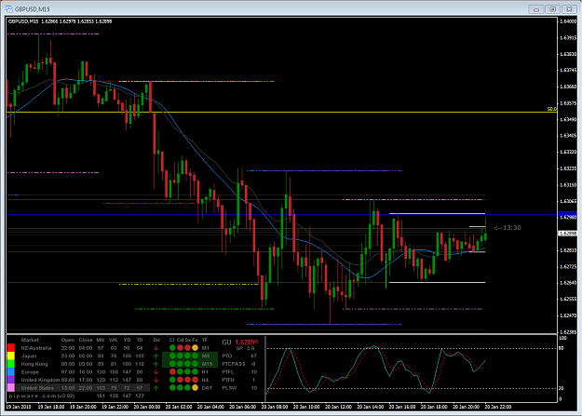
Task: Click the H4 timeframe label
Action: (205, 380)
